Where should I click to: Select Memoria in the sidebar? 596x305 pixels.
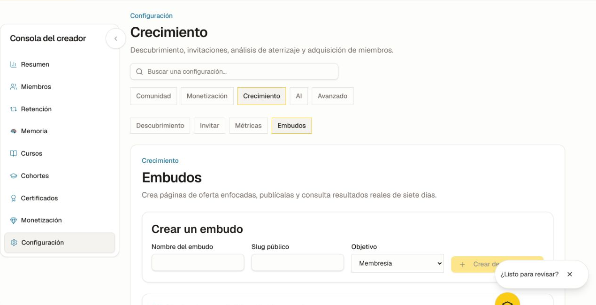tap(60, 131)
